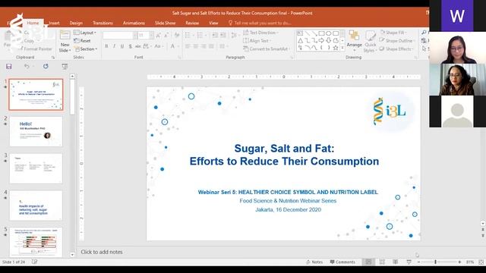Select the Star shape in gallery
Screen dimensions: 486x273
pos(336,48)
